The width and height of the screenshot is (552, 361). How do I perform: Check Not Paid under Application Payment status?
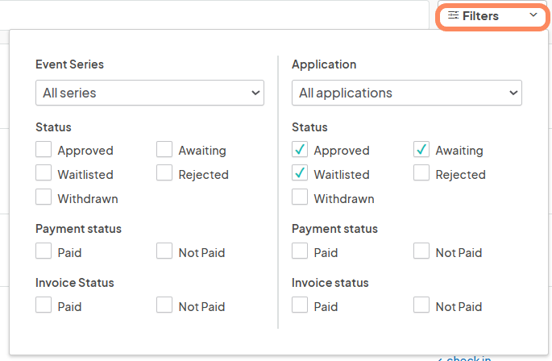click(x=421, y=251)
